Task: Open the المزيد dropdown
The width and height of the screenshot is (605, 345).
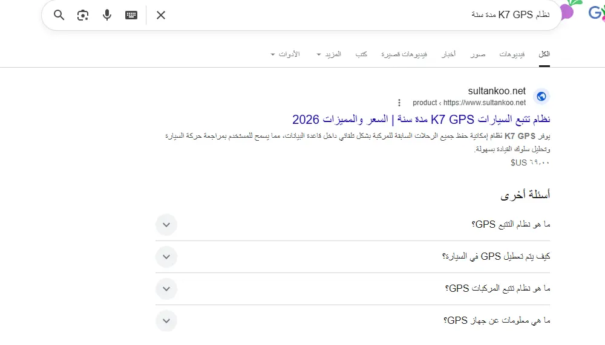Action: pos(329,54)
